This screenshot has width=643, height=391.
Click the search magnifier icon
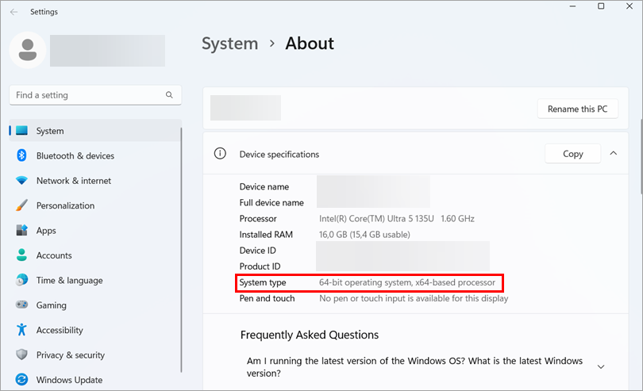pos(169,95)
